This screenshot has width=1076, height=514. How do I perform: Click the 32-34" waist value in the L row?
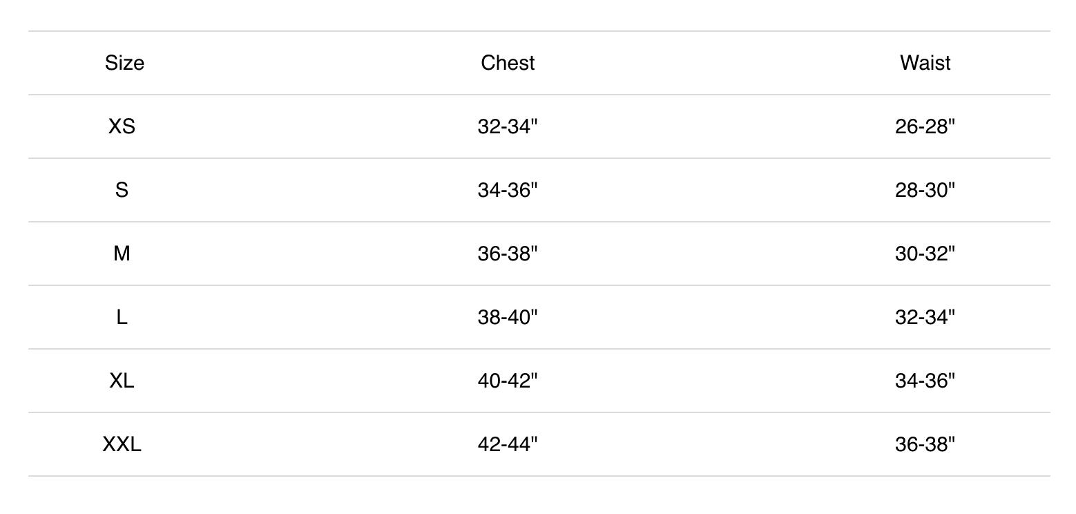pos(925,317)
